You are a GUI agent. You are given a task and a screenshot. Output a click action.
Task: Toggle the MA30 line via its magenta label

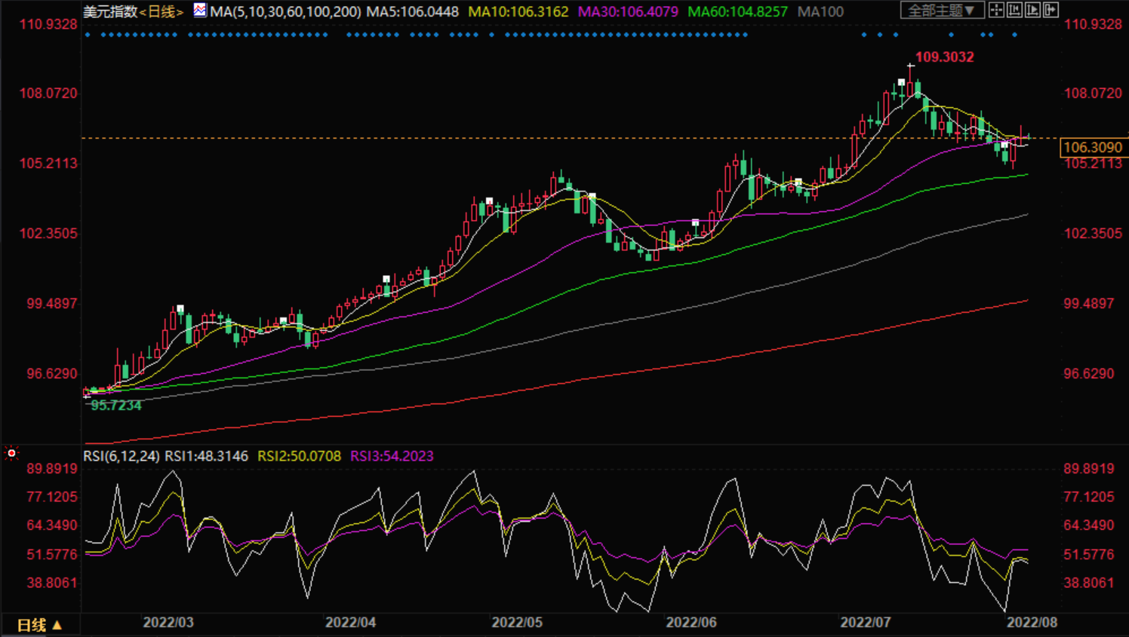(x=627, y=12)
